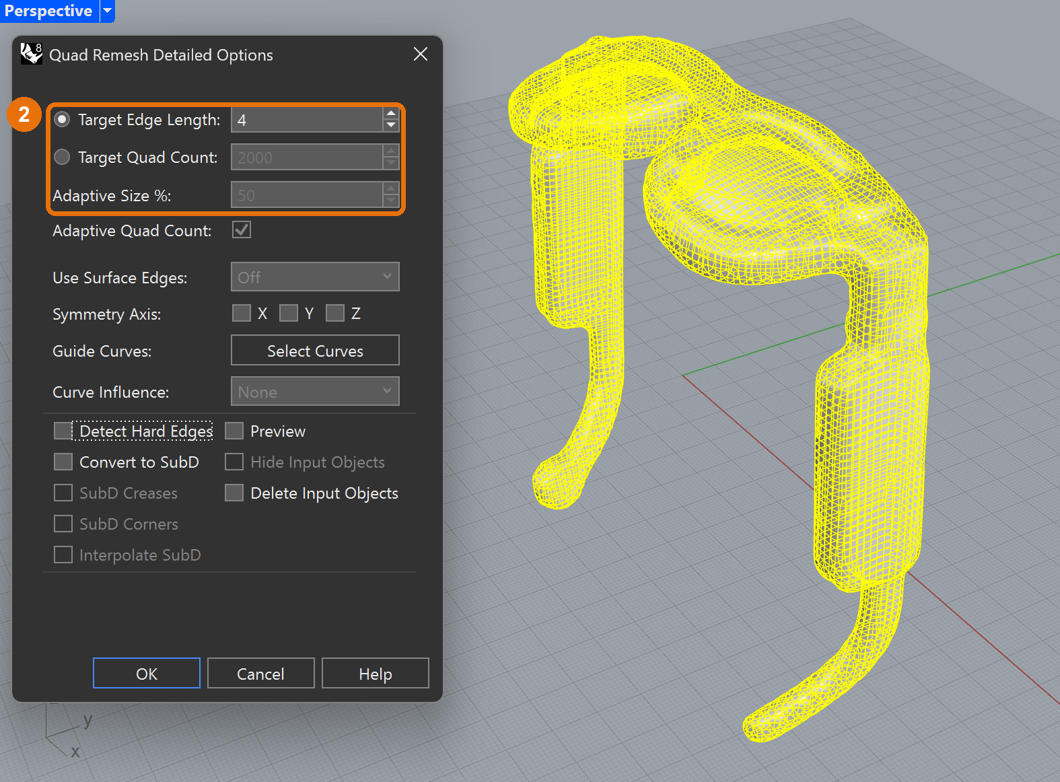This screenshot has width=1060, height=782.
Task: Toggle the Hide Input Objects checkbox
Action: pyautogui.click(x=234, y=462)
